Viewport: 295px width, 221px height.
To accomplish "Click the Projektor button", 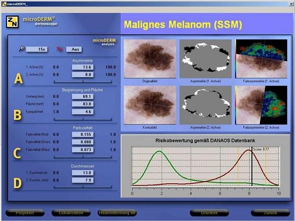I will pos(25,213).
